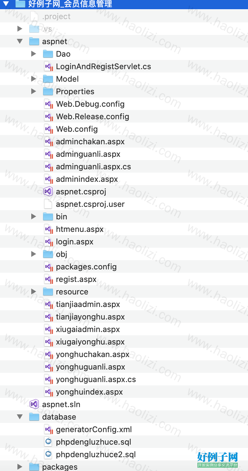Select the regist.aspx file name
The height and width of the screenshot is (471, 248).
[x=76, y=279]
